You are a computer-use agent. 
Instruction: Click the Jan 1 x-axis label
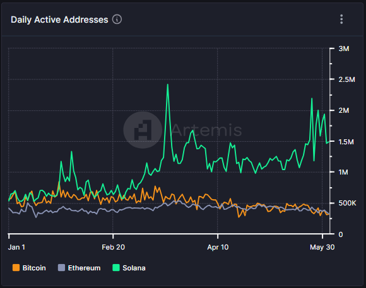tap(16, 247)
